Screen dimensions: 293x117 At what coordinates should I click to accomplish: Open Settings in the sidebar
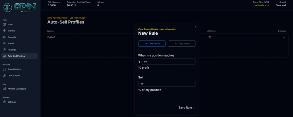tap(11, 102)
